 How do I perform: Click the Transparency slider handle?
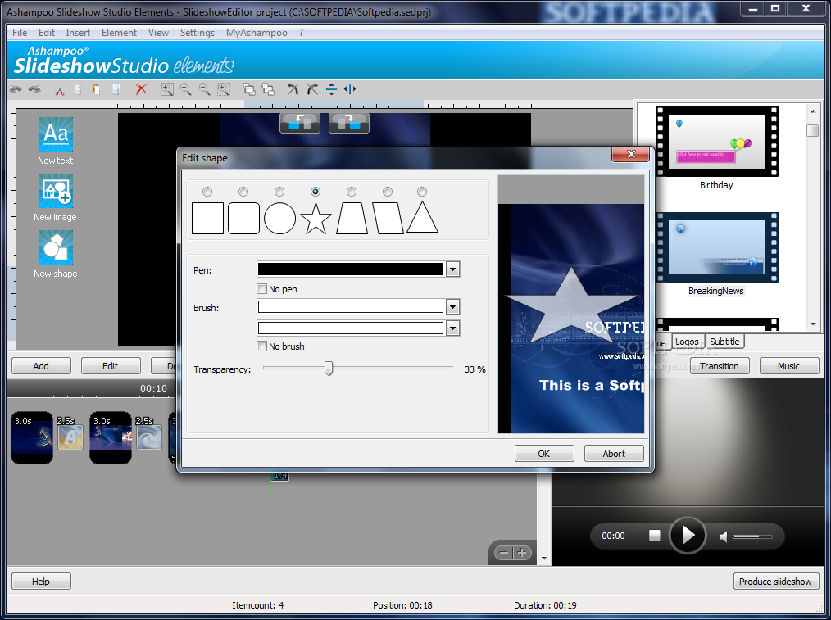pos(329,369)
